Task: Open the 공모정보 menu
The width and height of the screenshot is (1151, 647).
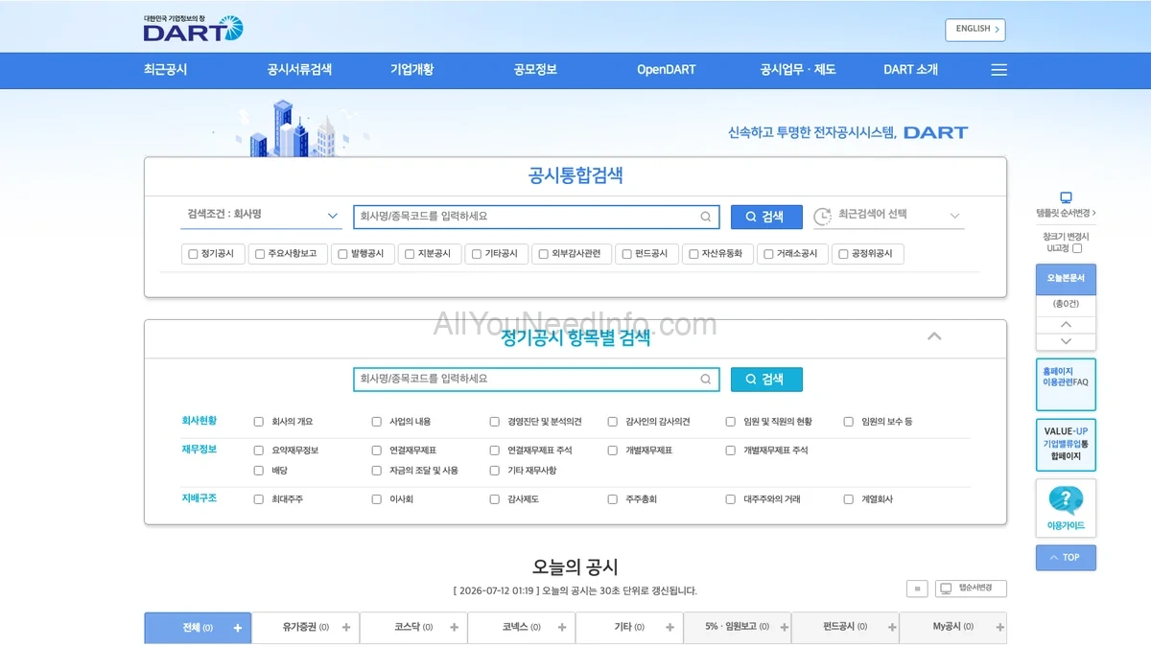Action: (535, 70)
